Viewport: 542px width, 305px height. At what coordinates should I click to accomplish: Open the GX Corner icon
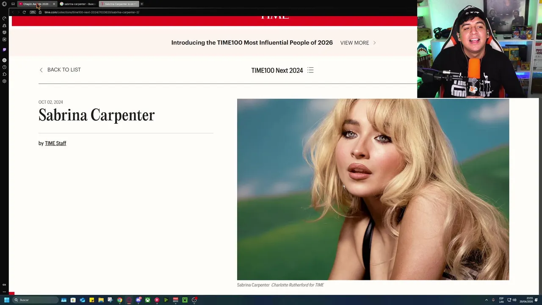click(x=4, y=285)
